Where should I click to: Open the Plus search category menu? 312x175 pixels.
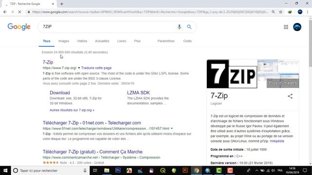click(137, 41)
